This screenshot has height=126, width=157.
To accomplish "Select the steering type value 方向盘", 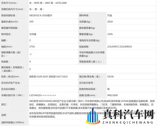I will click(x=33, y=34).
